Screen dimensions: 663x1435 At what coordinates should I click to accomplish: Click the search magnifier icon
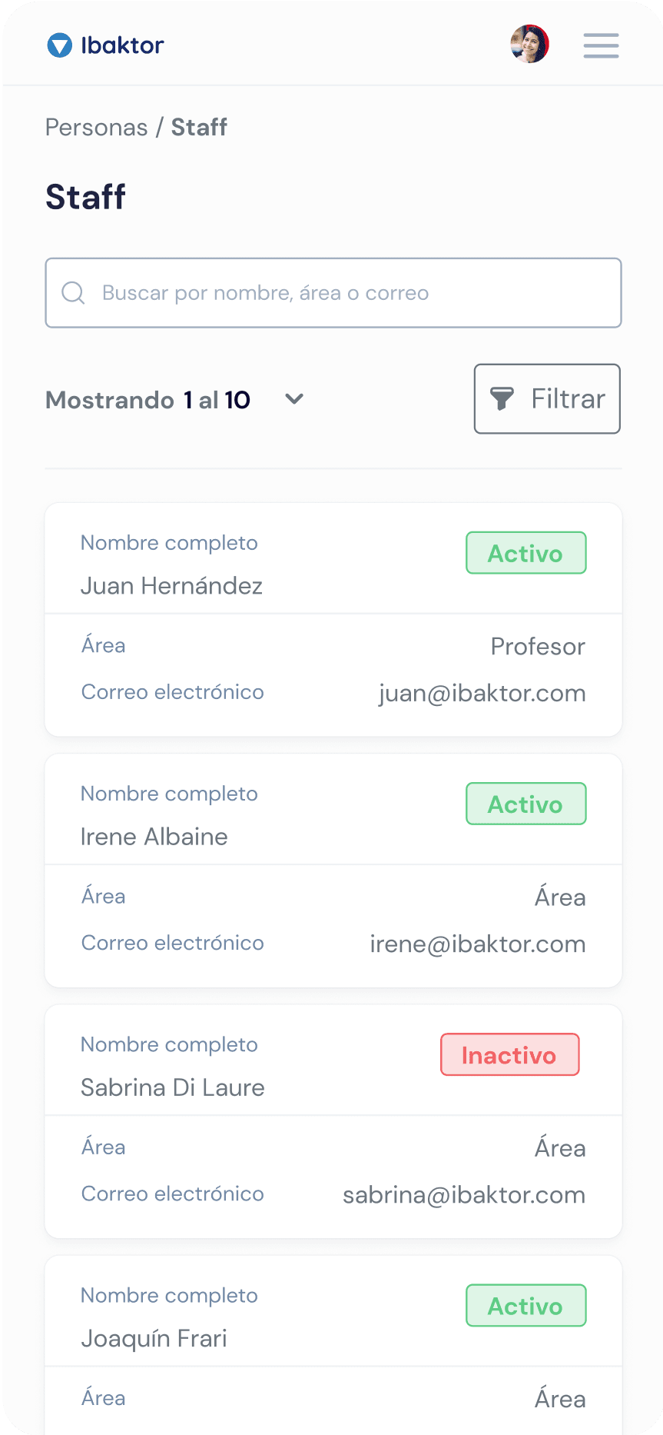(x=73, y=293)
